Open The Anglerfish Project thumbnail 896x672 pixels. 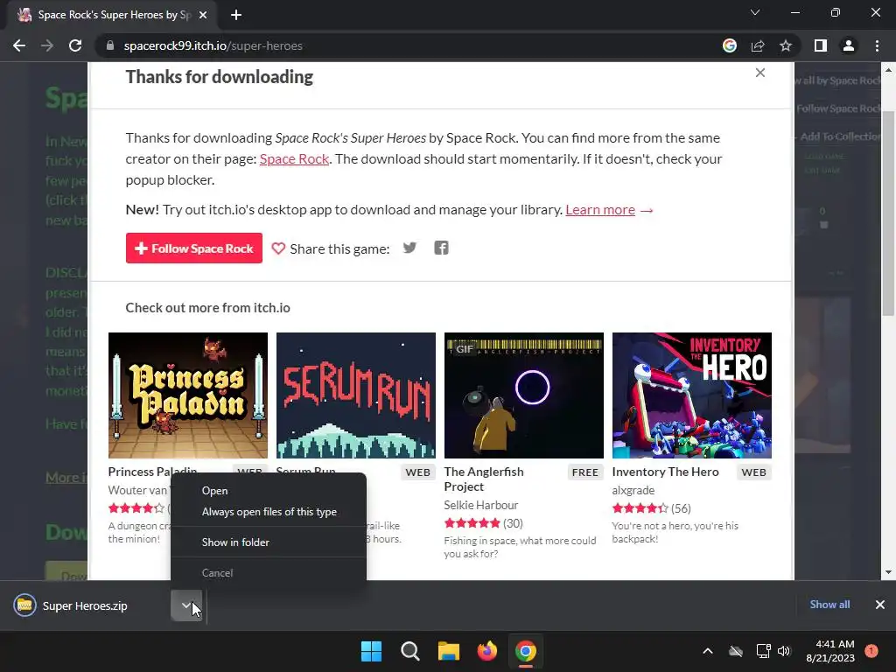tap(524, 395)
